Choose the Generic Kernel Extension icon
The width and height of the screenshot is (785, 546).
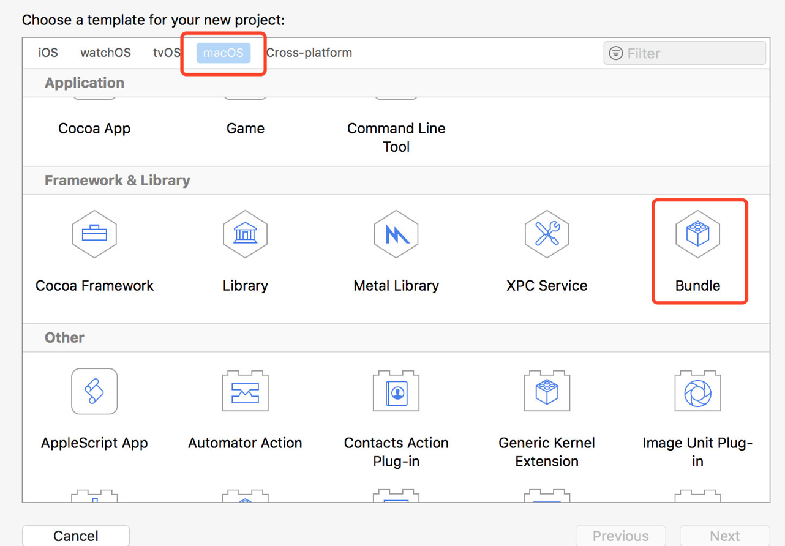point(547,392)
